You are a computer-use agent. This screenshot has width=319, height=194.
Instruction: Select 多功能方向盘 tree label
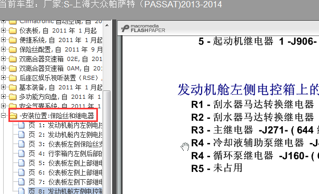(x=61, y=97)
